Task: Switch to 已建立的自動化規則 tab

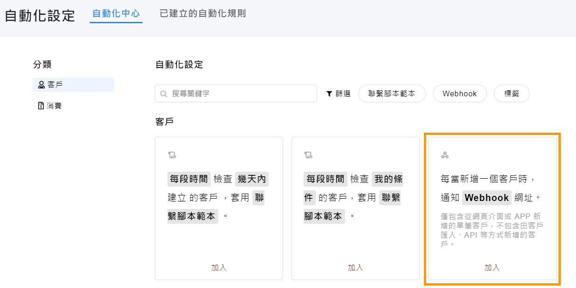Action: pyautogui.click(x=202, y=13)
